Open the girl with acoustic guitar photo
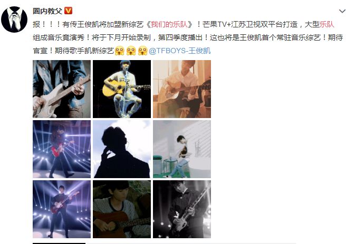The height and width of the screenshot is (244, 346). click(x=122, y=209)
